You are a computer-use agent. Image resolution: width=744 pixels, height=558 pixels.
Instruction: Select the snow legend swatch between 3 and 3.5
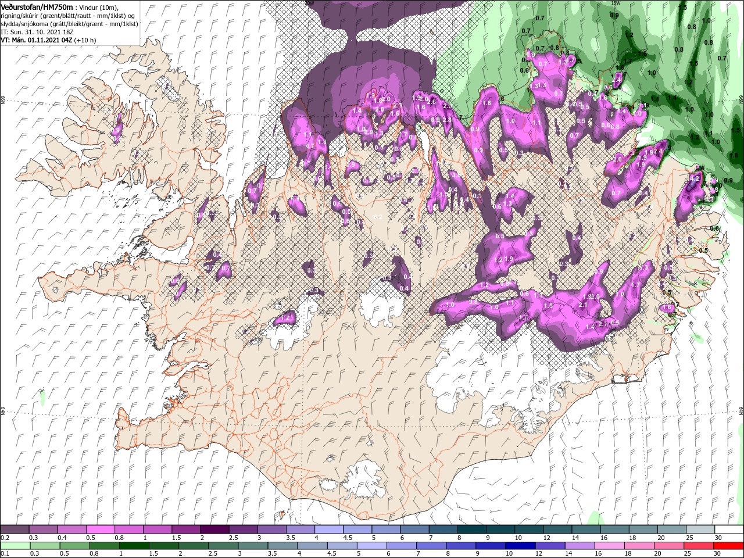pos(272,530)
